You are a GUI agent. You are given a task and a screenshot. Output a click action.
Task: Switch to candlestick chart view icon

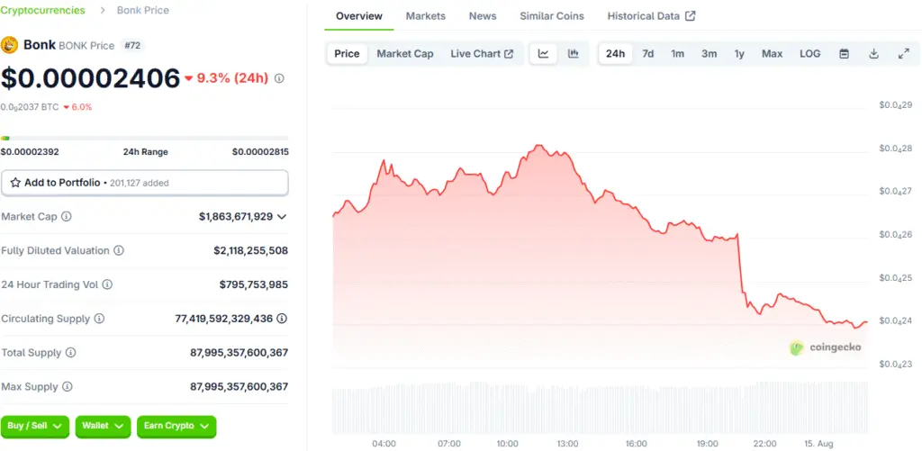coord(574,53)
